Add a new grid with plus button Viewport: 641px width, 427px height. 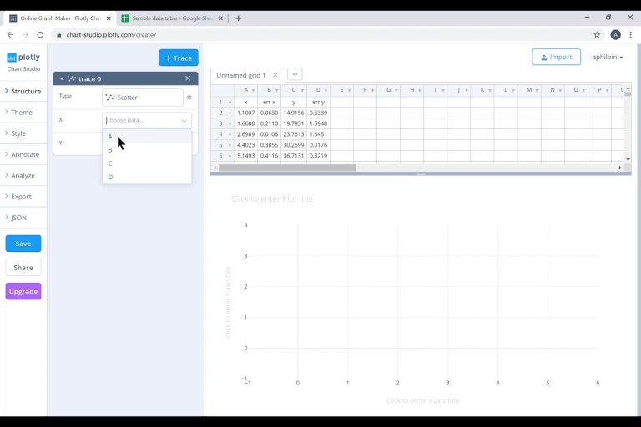pyautogui.click(x=295, y=74)
